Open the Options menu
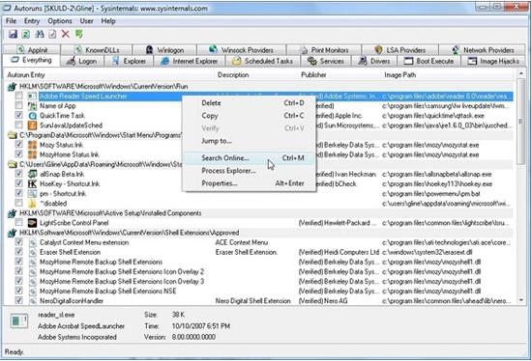 click(60, 21)
